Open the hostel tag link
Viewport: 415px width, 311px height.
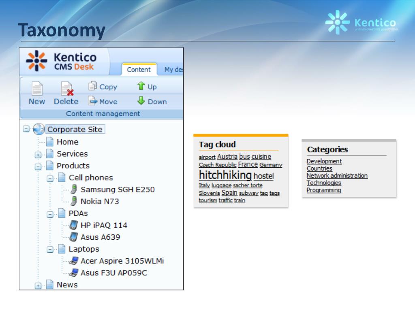(263, 176)
